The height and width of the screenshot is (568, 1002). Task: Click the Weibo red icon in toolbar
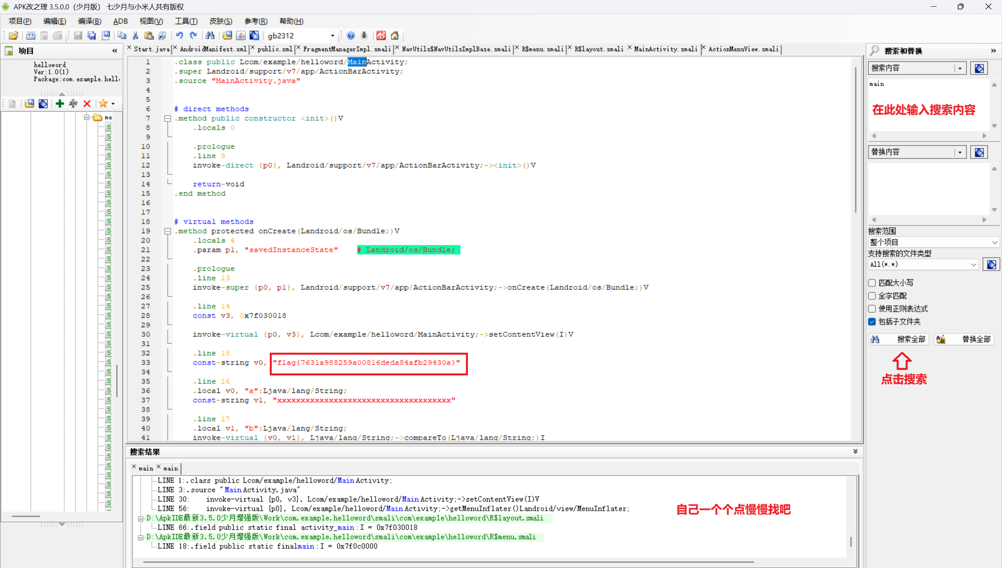pyautogui.click(x=381, y=36)
